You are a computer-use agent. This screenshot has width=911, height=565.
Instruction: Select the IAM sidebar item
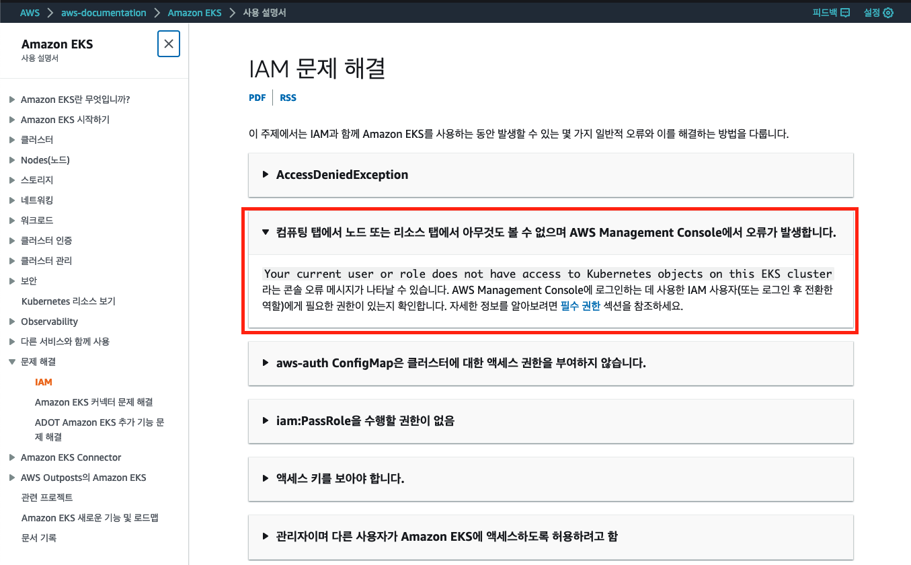tap(44, 382)
